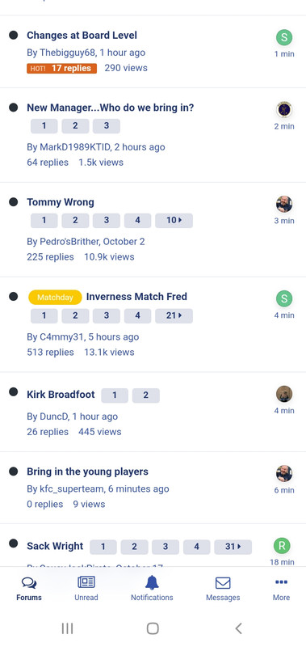Viewport: 306px width, 647px height.
Task: Tap the HOT! 17 replies badge
Action: (62, 68)
